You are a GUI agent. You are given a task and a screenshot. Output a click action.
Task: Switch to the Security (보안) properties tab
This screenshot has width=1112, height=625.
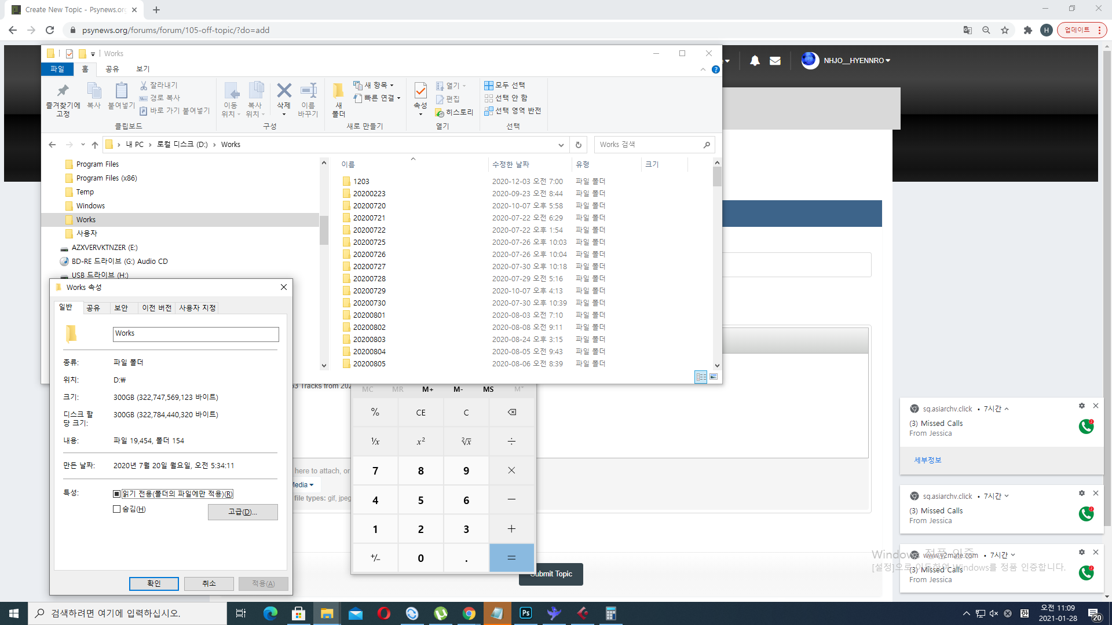(121, 308)
